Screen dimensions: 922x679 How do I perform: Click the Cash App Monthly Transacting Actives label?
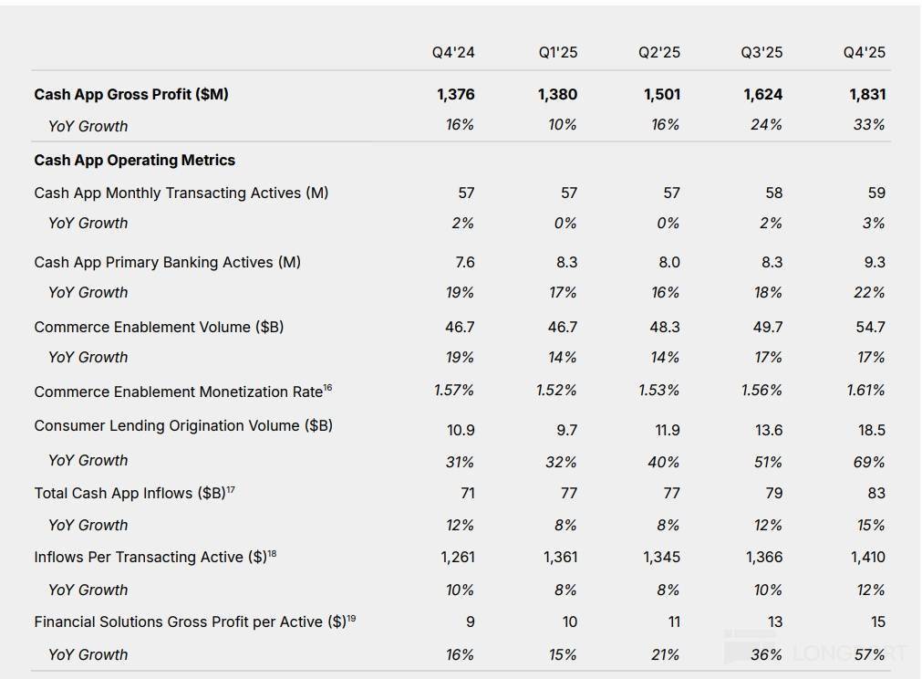pyautogui.click(x=181, y=193)
